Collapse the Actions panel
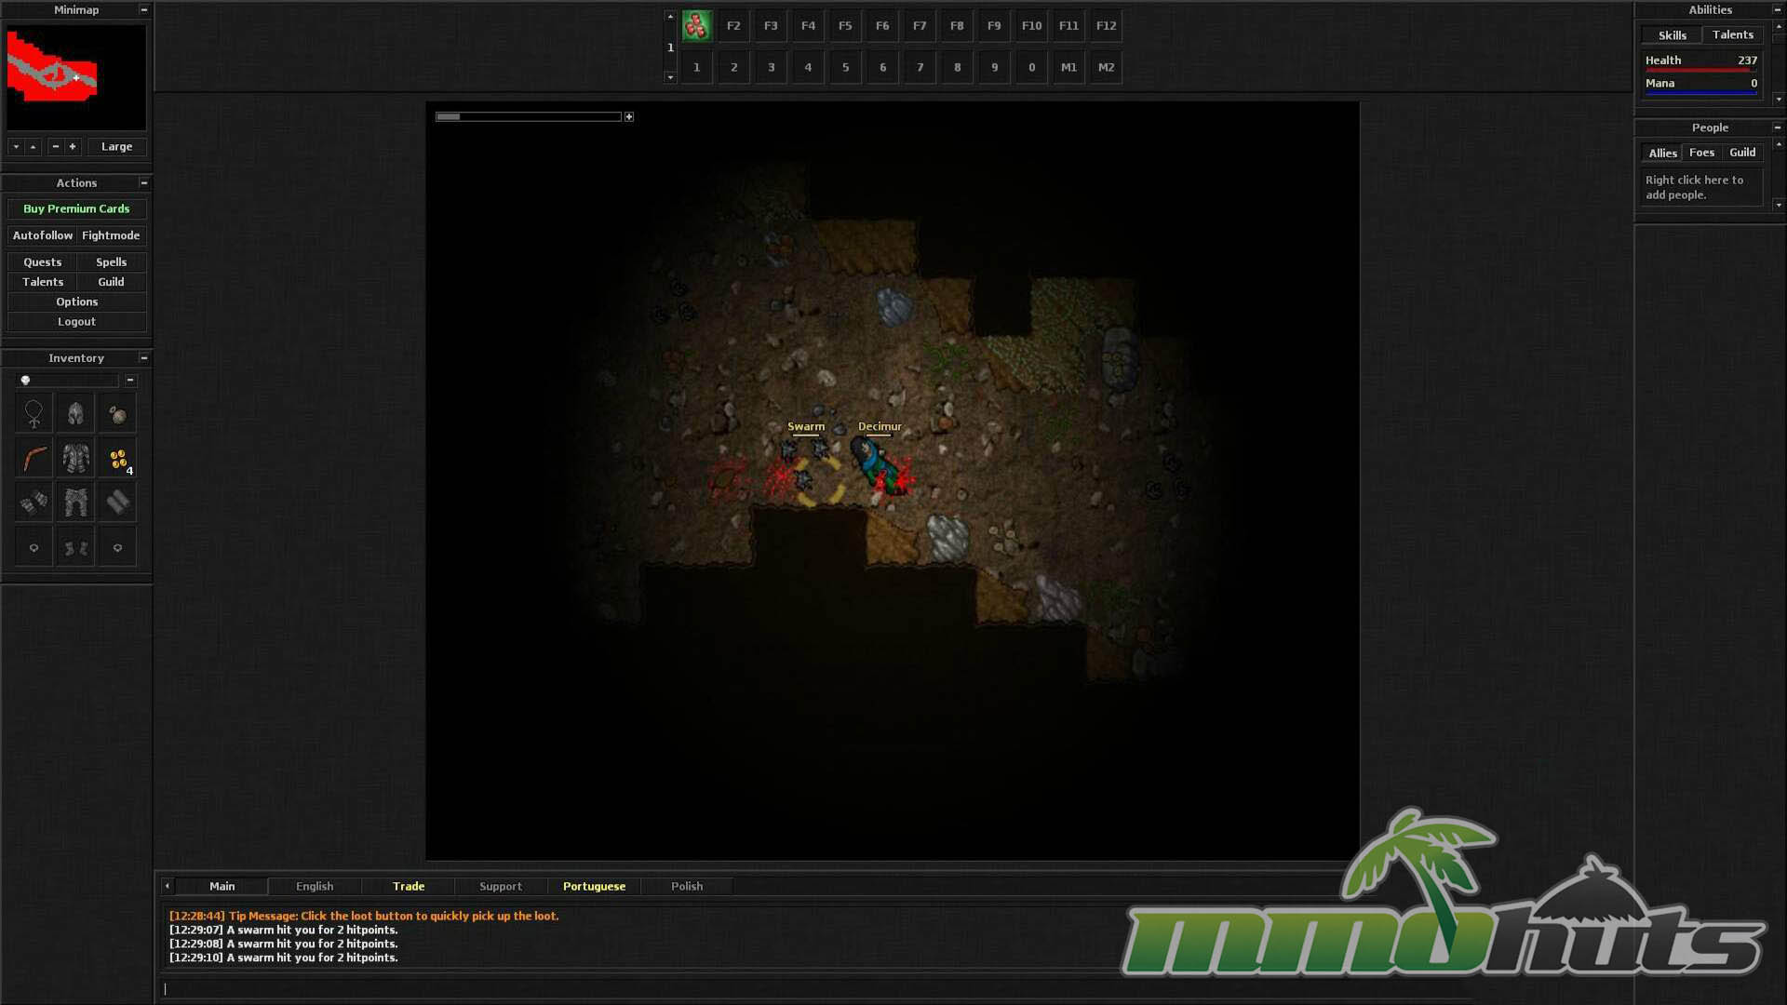 click(x=144, y=182)
